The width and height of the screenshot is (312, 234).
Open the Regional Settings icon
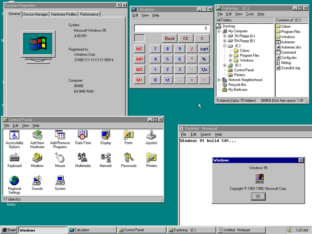14,181
